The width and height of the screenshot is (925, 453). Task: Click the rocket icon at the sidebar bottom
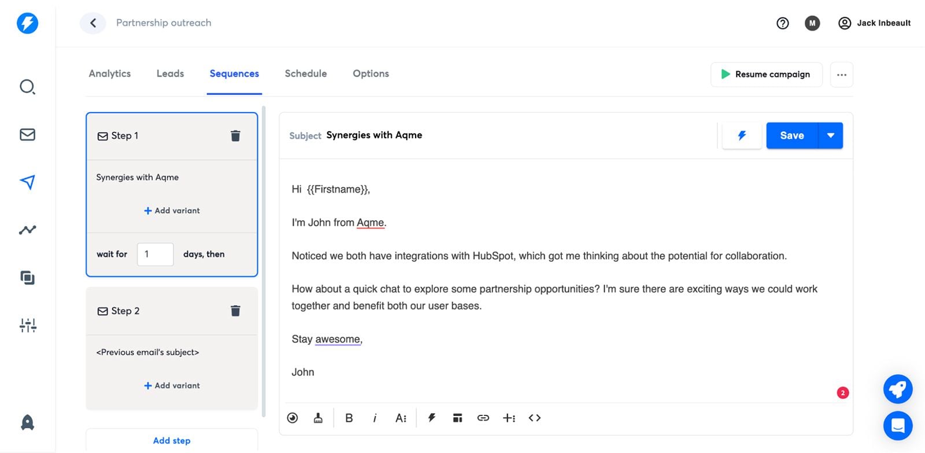click(x=27, y=422)
